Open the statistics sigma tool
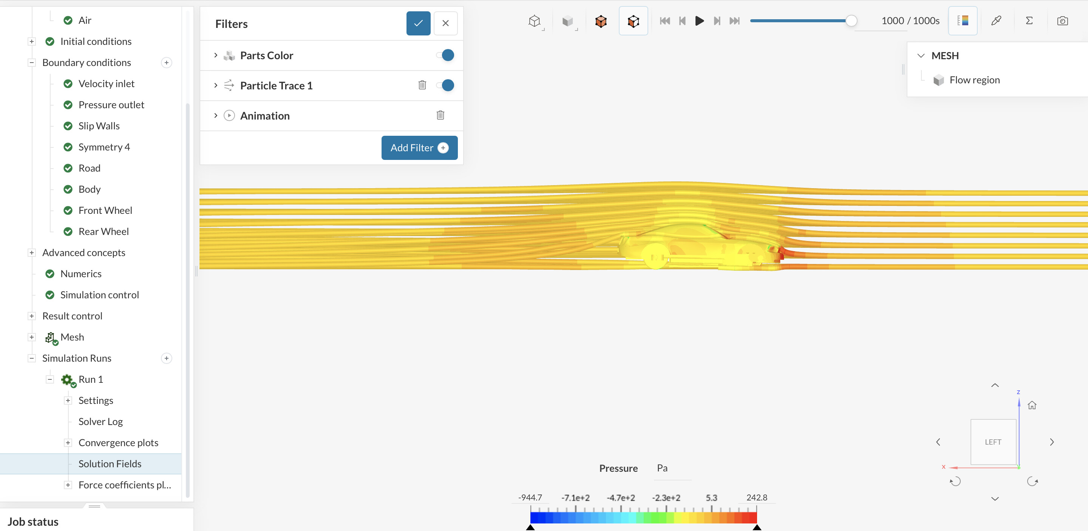 coord(1029,21)
